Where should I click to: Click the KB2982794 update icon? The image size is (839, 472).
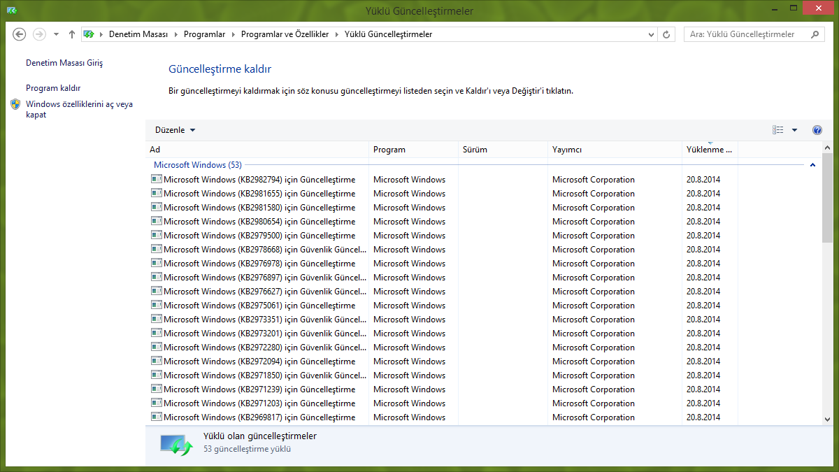(156, 180)
